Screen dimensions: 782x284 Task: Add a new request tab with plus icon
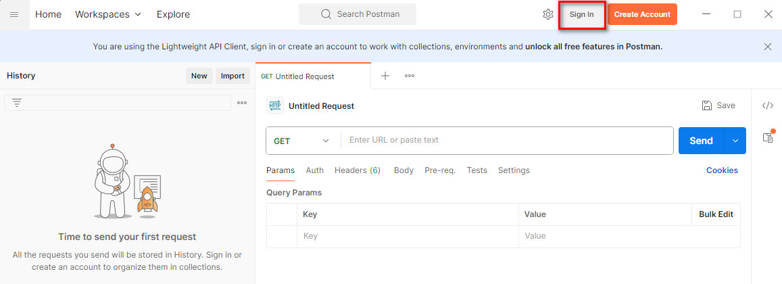click(x=385, y=76)
